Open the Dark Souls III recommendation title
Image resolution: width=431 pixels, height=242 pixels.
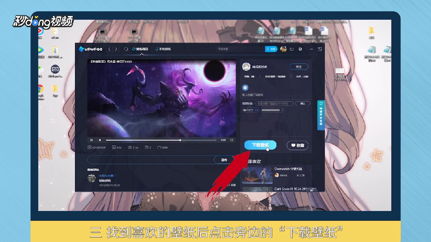click(x=291, y=189)
